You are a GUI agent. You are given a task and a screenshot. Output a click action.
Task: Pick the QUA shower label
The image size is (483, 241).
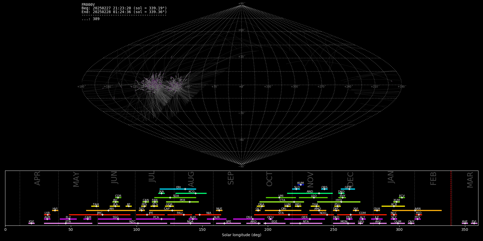point(377,209)
